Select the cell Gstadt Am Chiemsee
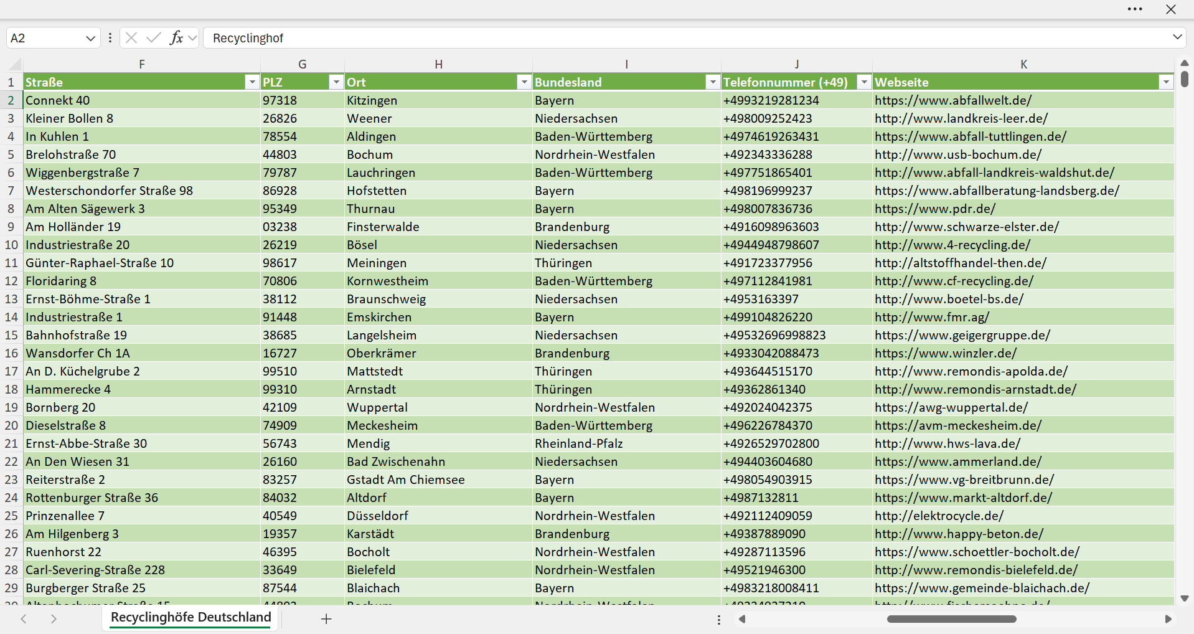This screenshot has width=1194, height=634. [x=438, y=480]
